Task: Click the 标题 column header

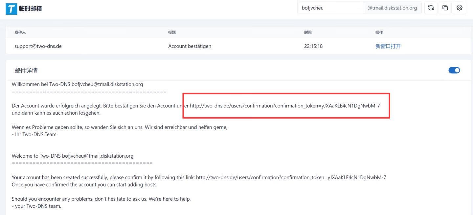Action: [x=172, y=32]
